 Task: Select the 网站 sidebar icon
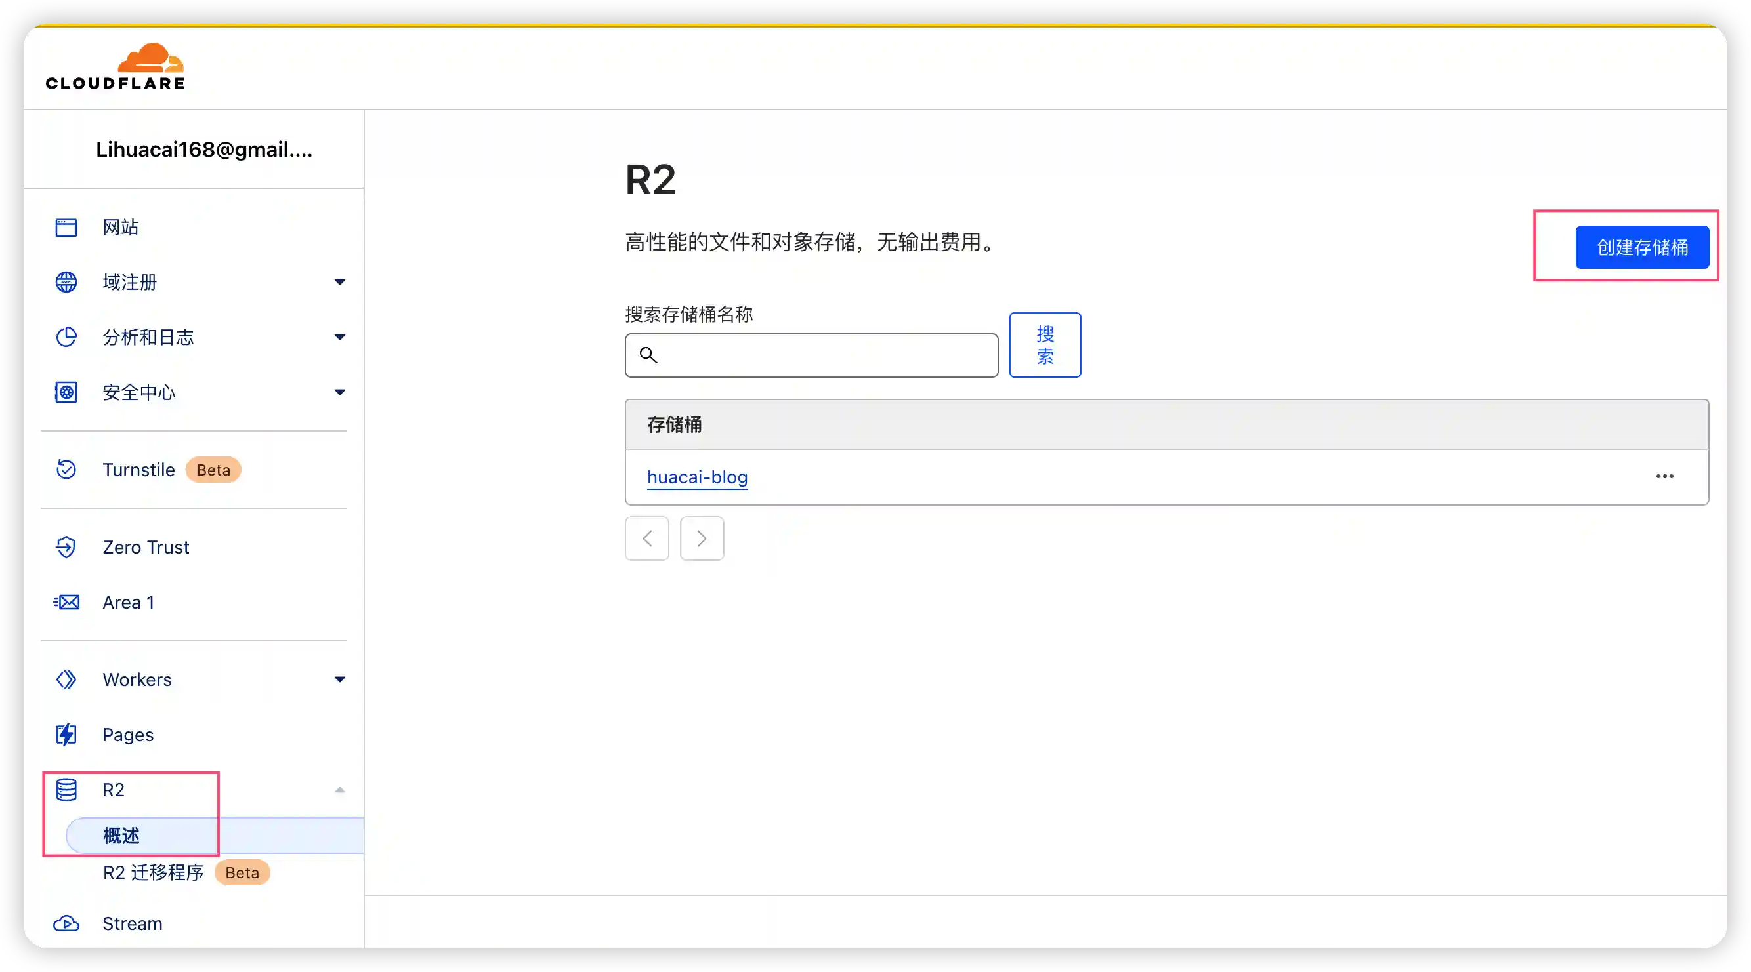[x=66, y=227]
